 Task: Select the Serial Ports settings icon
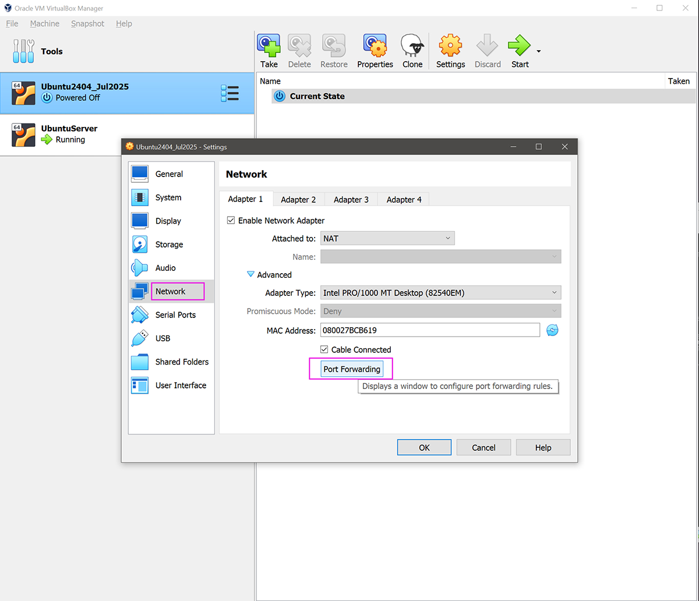coord(140,315)
